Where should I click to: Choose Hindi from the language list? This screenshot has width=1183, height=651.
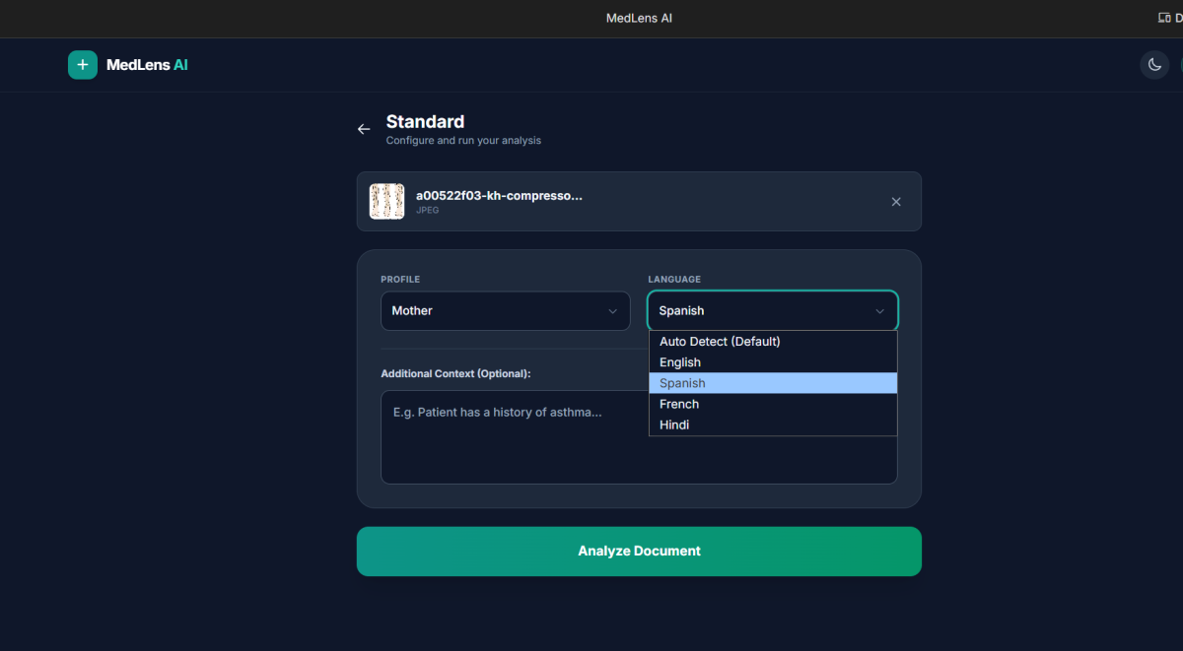(674, 424)
